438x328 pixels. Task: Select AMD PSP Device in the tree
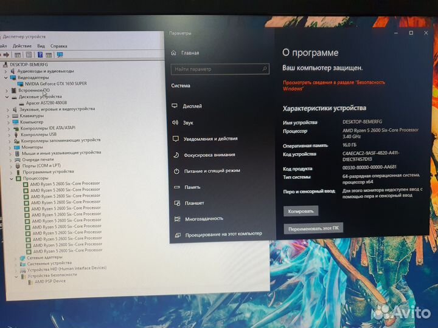(50, 281)
